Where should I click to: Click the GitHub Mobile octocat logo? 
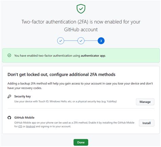click(9, 118)
